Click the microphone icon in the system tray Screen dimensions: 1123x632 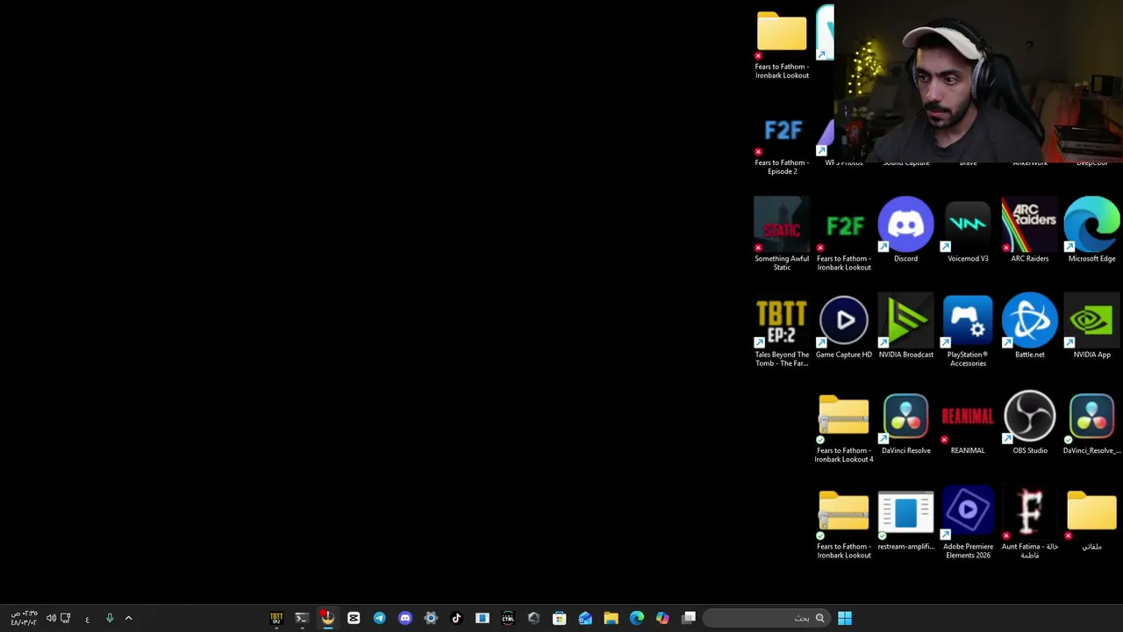110,618
